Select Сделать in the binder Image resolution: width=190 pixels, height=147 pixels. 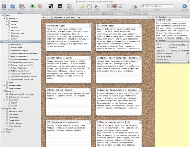[9, 129]
